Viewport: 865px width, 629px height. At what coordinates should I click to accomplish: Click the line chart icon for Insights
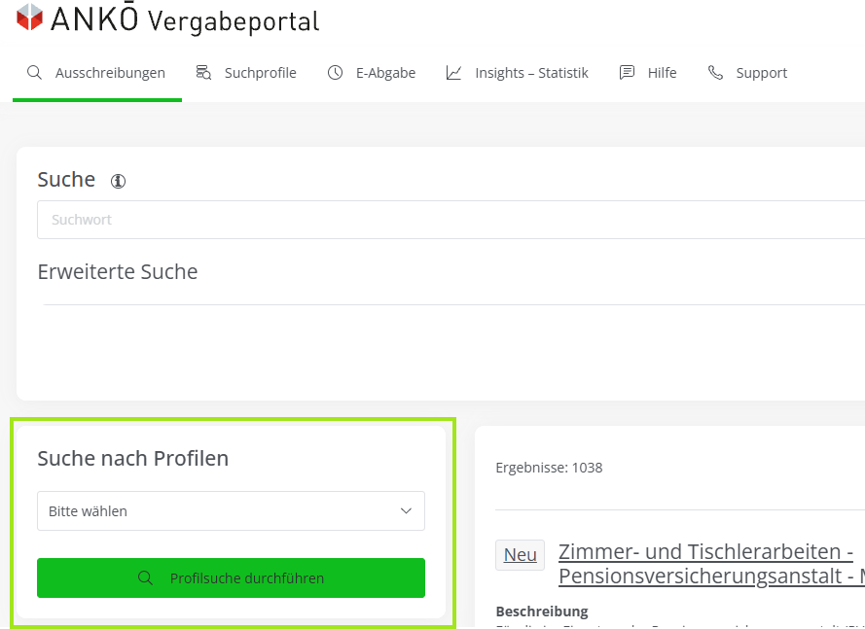[454, 73]
